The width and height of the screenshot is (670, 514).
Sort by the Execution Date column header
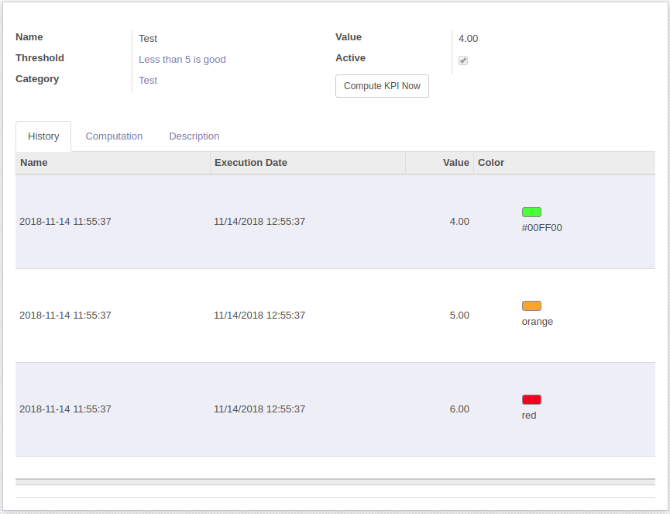pos(251,163)
